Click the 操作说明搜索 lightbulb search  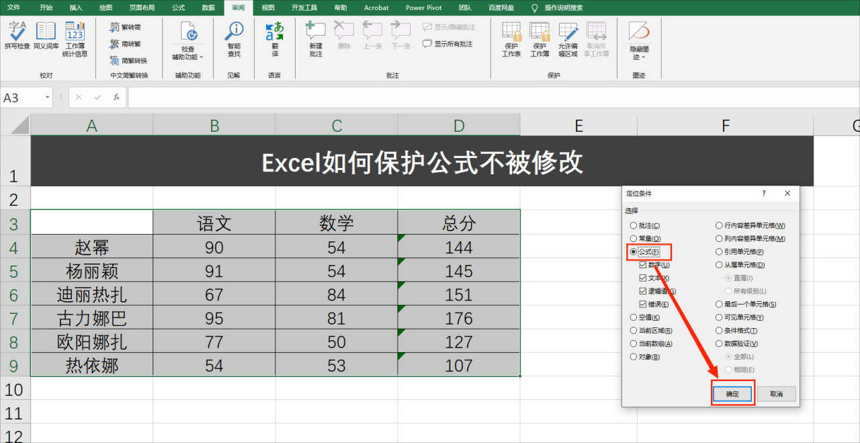(x=557, y=7)
